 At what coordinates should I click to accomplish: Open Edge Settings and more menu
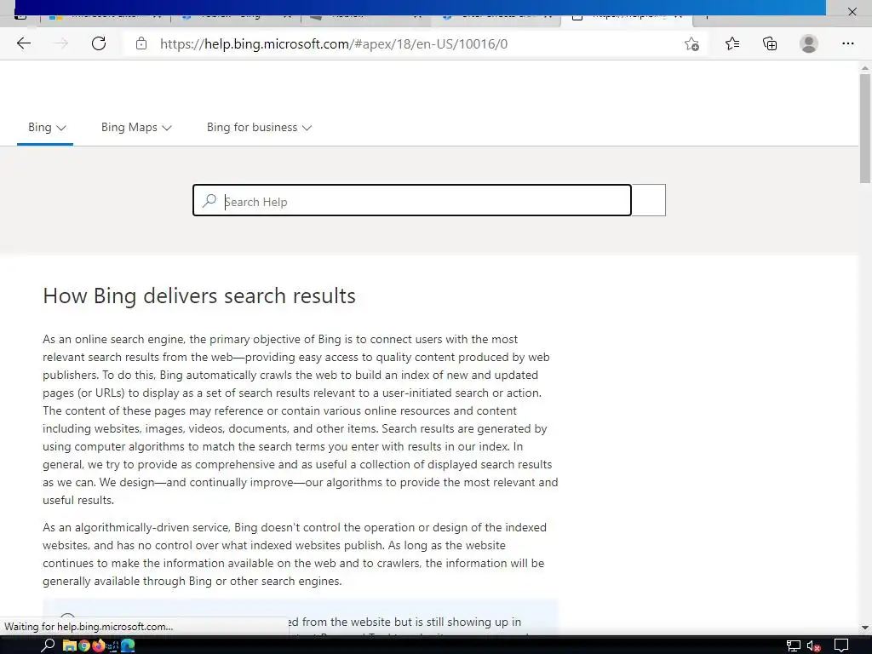(847, 43)
